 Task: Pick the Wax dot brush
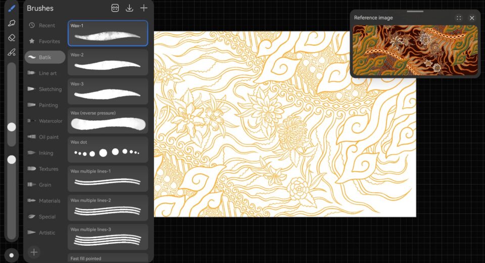click(x=108, y=149)
